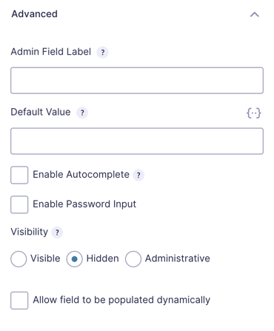Click the 'Enable Password Input' label text

tap(84, 204)
